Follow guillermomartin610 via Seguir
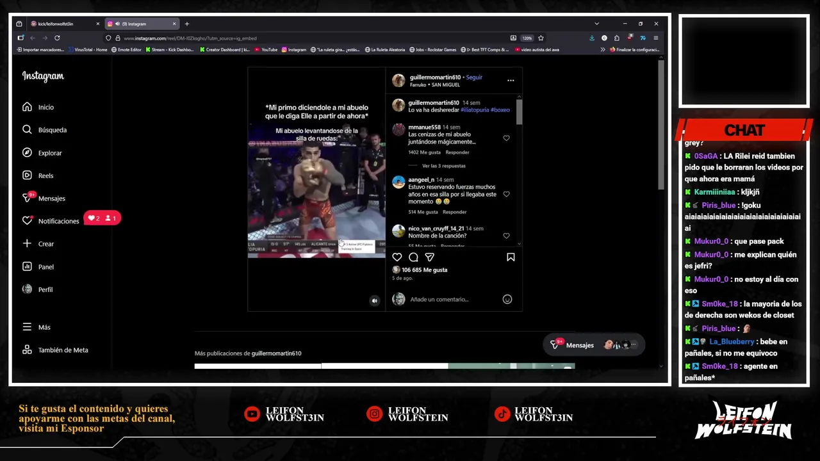Screen dimensions: 820x461 click(474, 77)
